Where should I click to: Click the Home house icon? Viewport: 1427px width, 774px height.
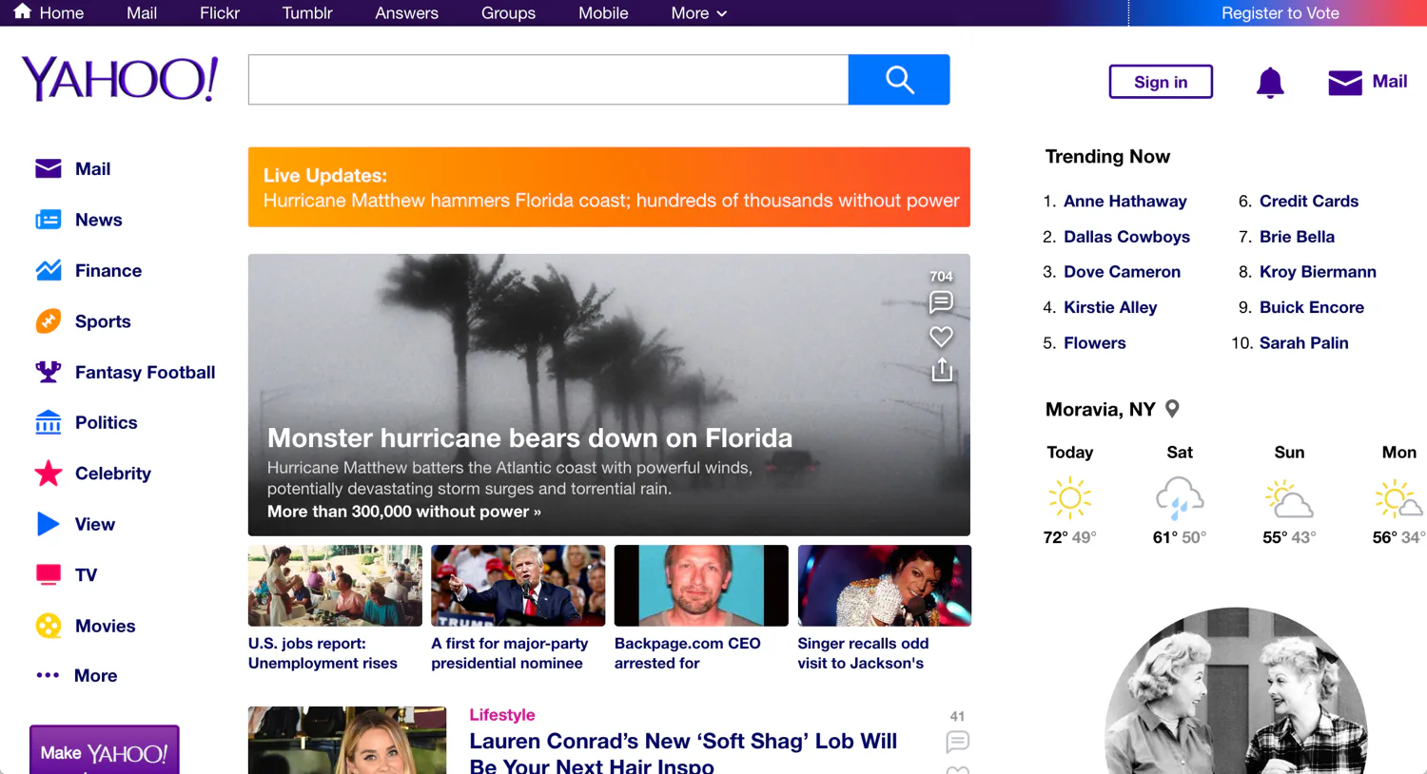[22, 11]
